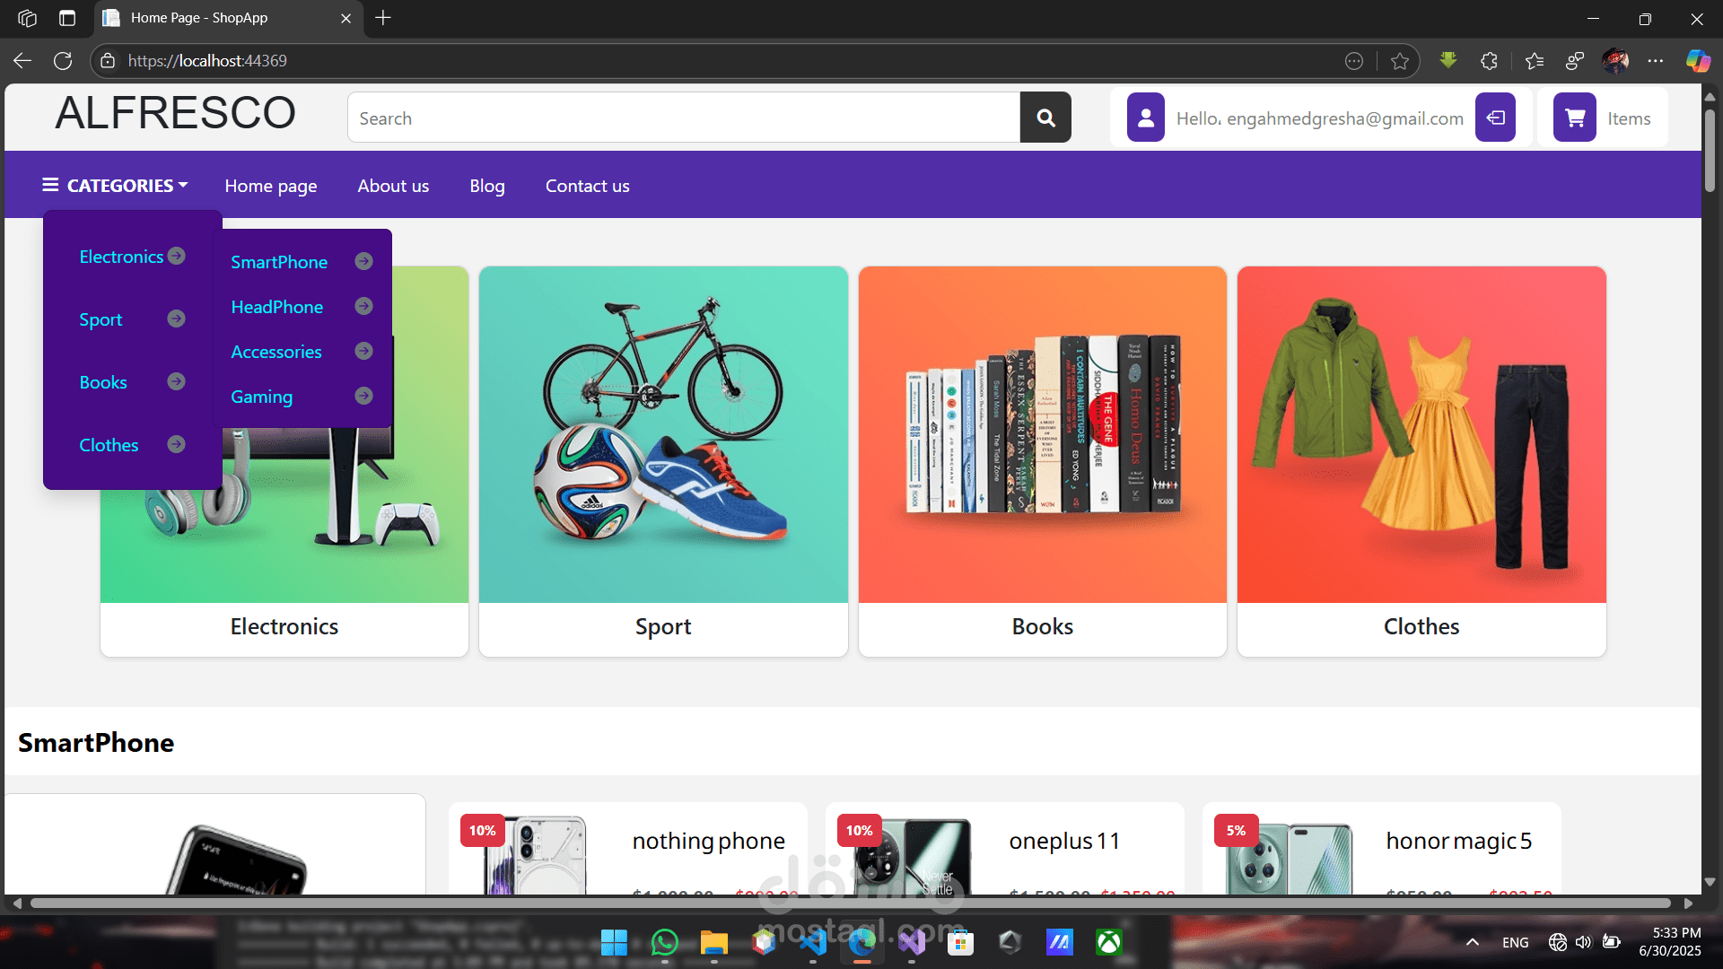Open Xbox app from taskbar
This screenshot has width=1723, height=969.
click(x=1109, y=942)
